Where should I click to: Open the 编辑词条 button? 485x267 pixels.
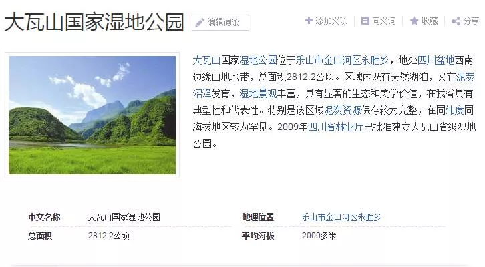coord(220,23)
